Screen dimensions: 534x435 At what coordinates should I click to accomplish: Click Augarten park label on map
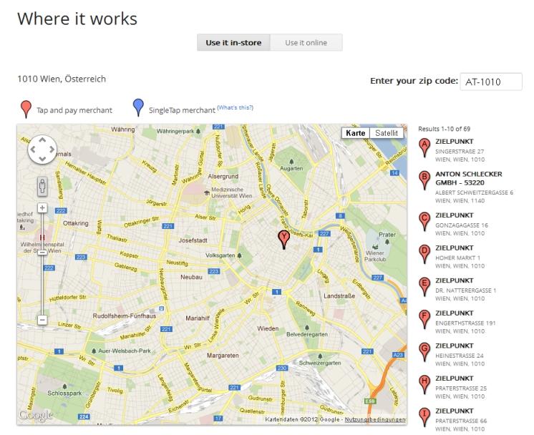coord(291,168)
